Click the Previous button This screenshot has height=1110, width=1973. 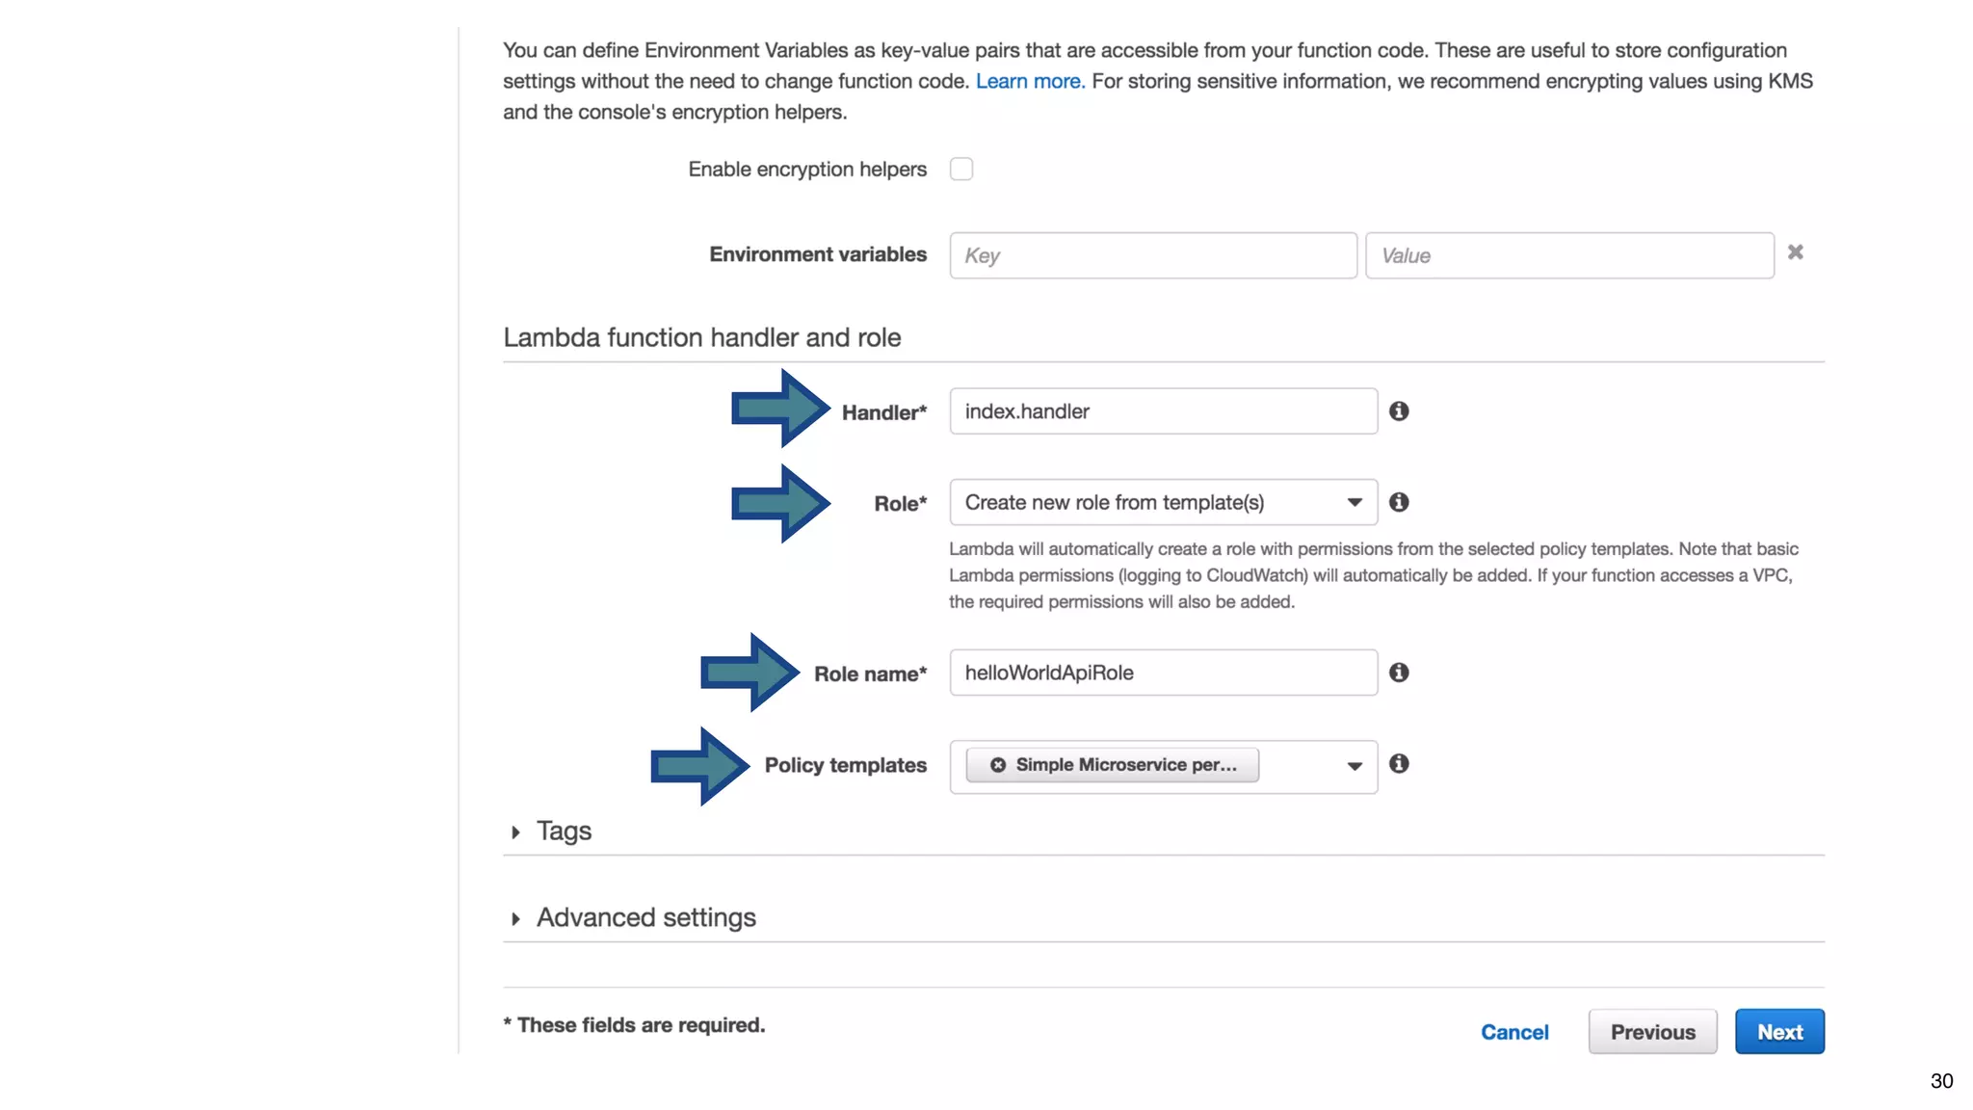click(1652, 1032)
